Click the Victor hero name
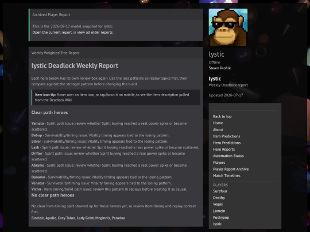Viewport: 310px width, 232px height. tap(36, 189)
